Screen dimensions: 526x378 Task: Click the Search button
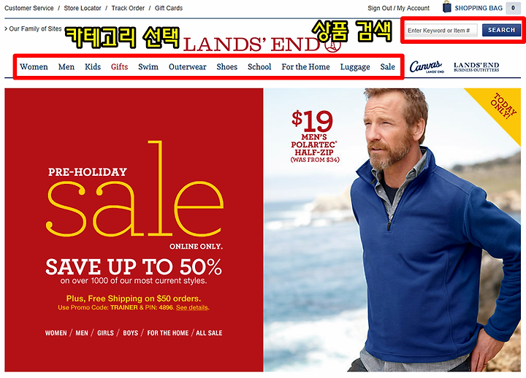[501, 30]
